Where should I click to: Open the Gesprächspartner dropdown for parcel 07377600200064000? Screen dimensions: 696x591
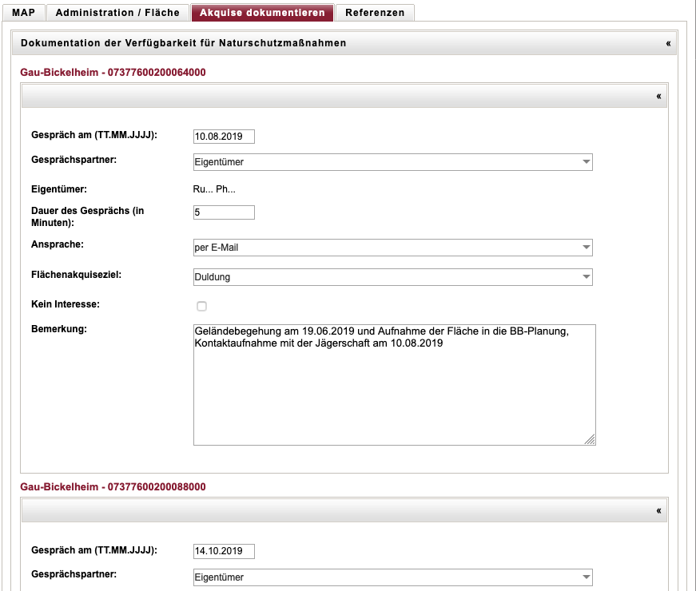pyautogui.click(x=392, y=162)
